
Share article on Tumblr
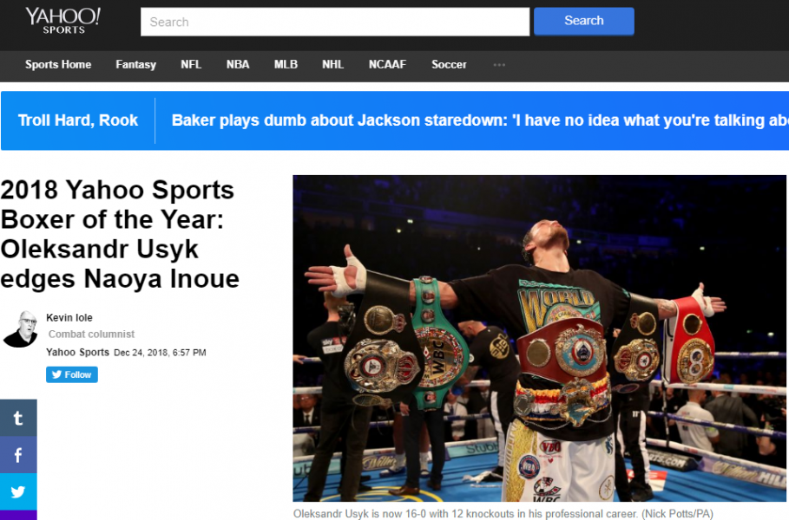[x=18, y=418]
